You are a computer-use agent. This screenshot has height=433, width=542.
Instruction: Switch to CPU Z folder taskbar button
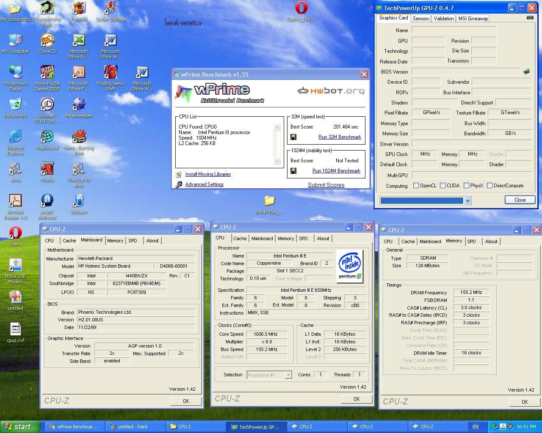[195, 427]
